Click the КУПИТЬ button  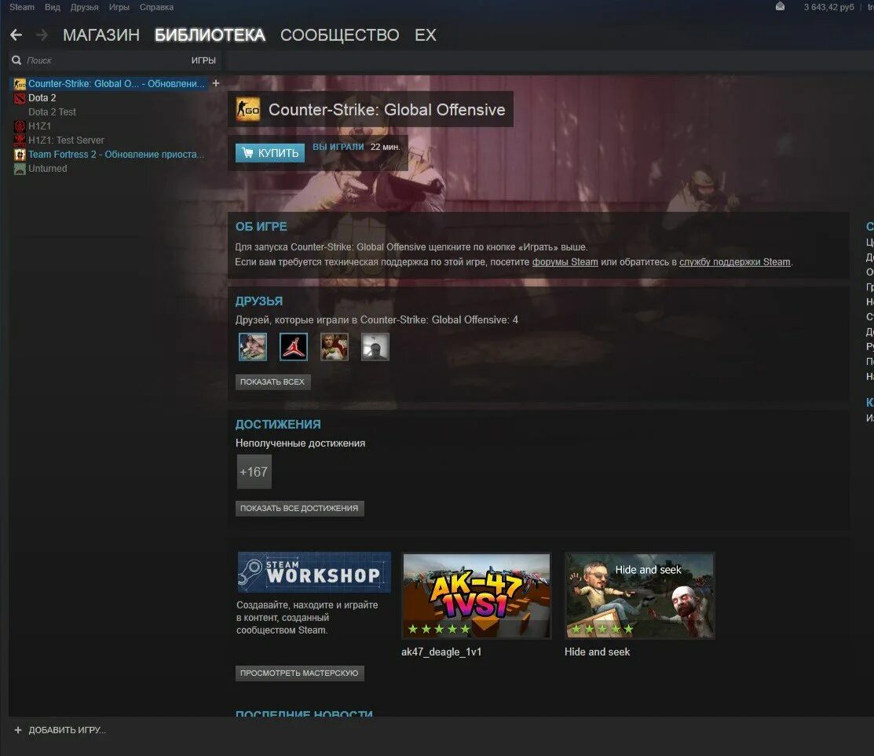click(270, 152)
